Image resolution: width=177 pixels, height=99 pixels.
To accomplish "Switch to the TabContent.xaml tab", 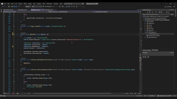I will (x=22, y=10).
